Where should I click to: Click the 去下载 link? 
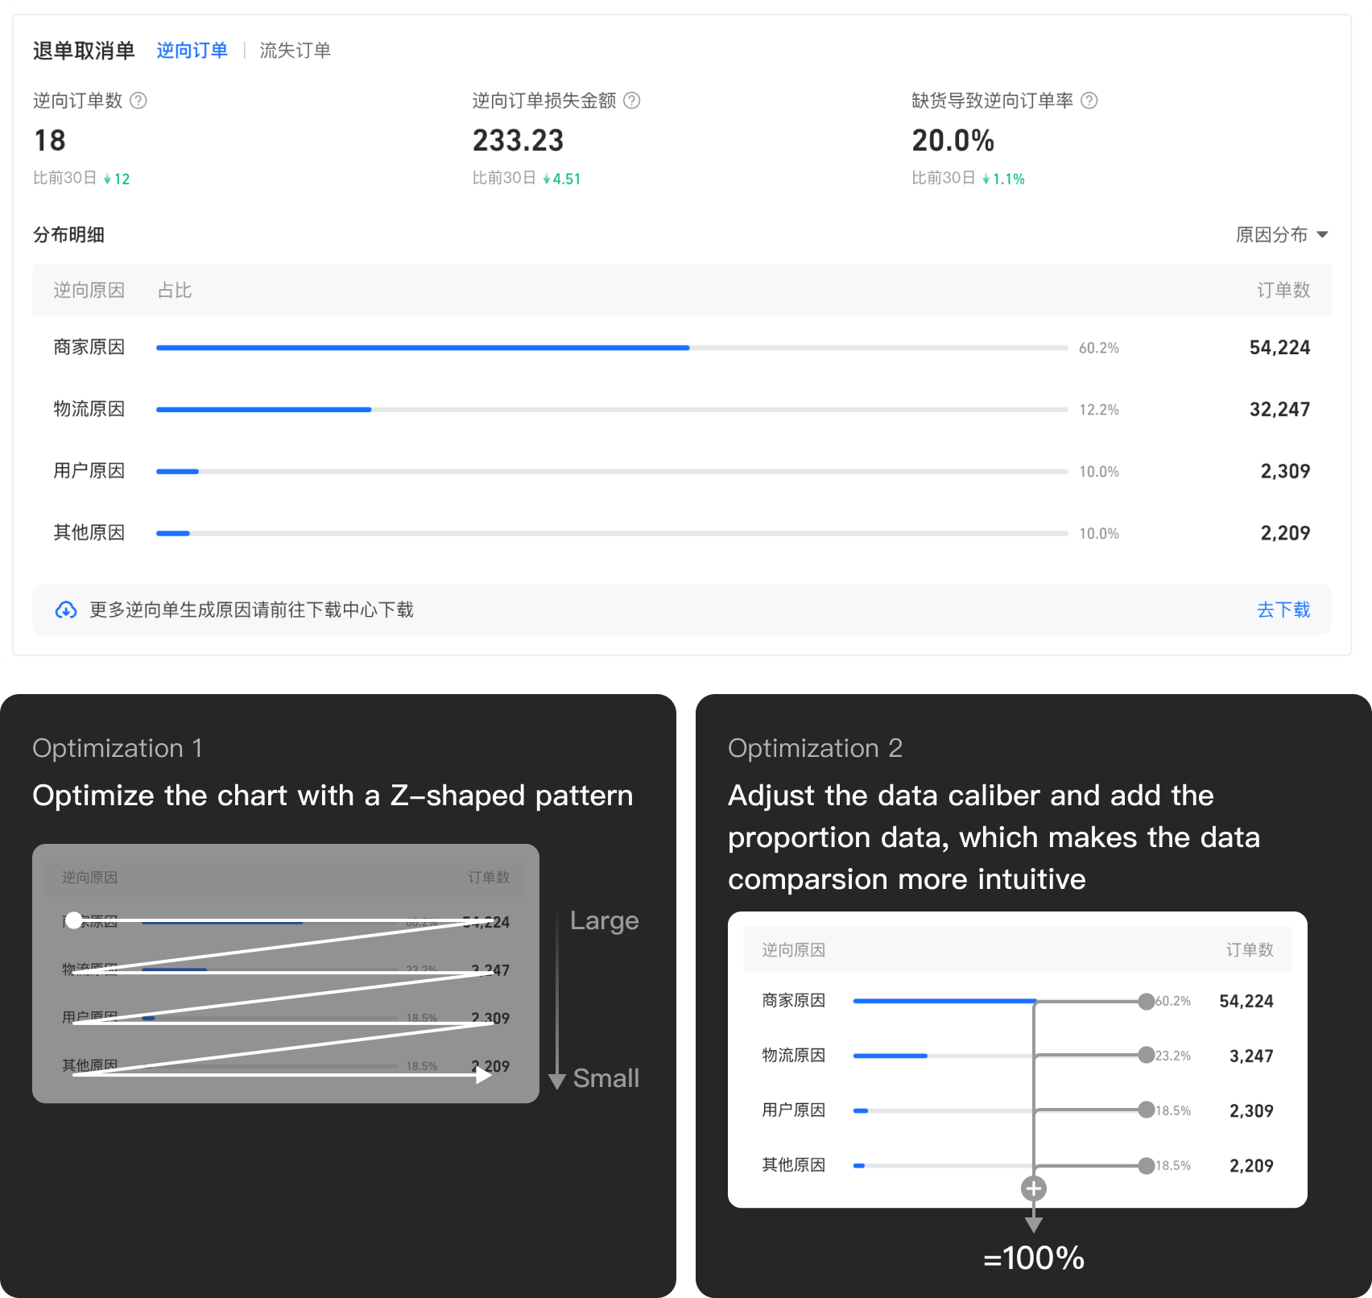[1283, 610]
